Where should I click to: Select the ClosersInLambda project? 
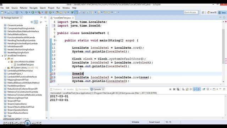15,25
